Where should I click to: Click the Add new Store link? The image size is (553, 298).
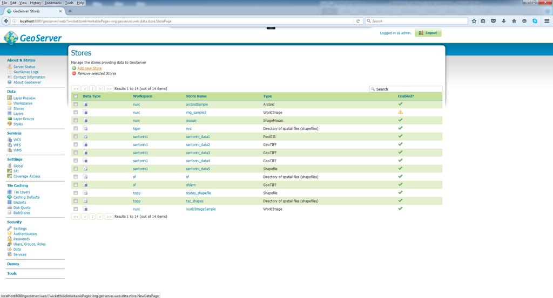90,68
